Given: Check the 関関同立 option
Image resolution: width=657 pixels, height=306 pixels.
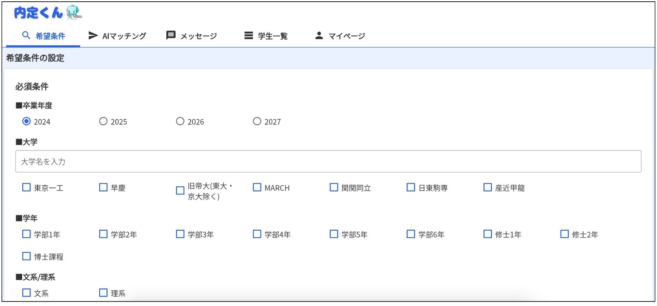Looking at the screenshot, I should (334, 187).
